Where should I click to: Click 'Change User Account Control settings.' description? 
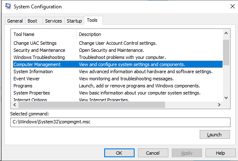point(118,43)
